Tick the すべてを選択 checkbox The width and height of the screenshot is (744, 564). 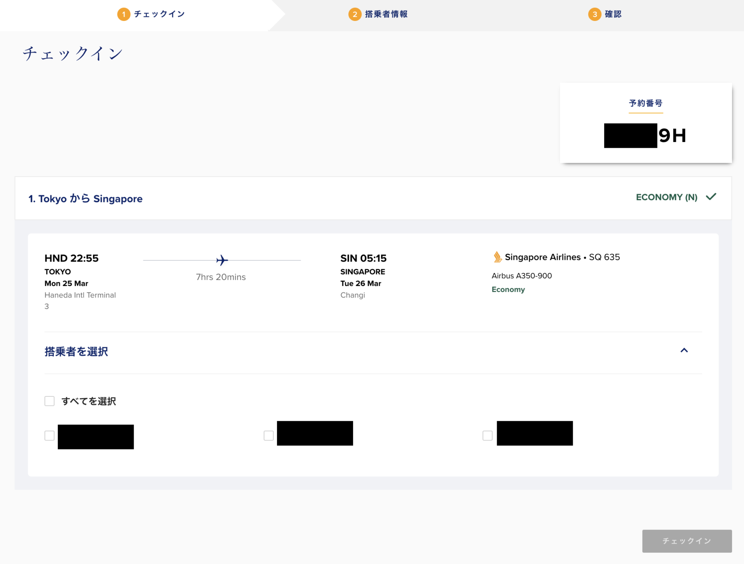50,401
